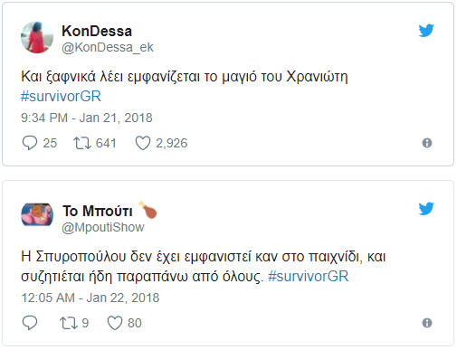Open #survivorGR hashtag in second tweet
The image size is (457, 350).
(309, 277)
